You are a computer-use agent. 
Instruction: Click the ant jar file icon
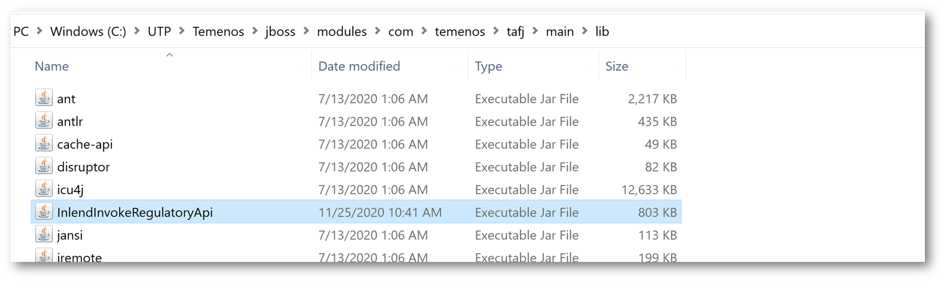click(x=44, y=98)
